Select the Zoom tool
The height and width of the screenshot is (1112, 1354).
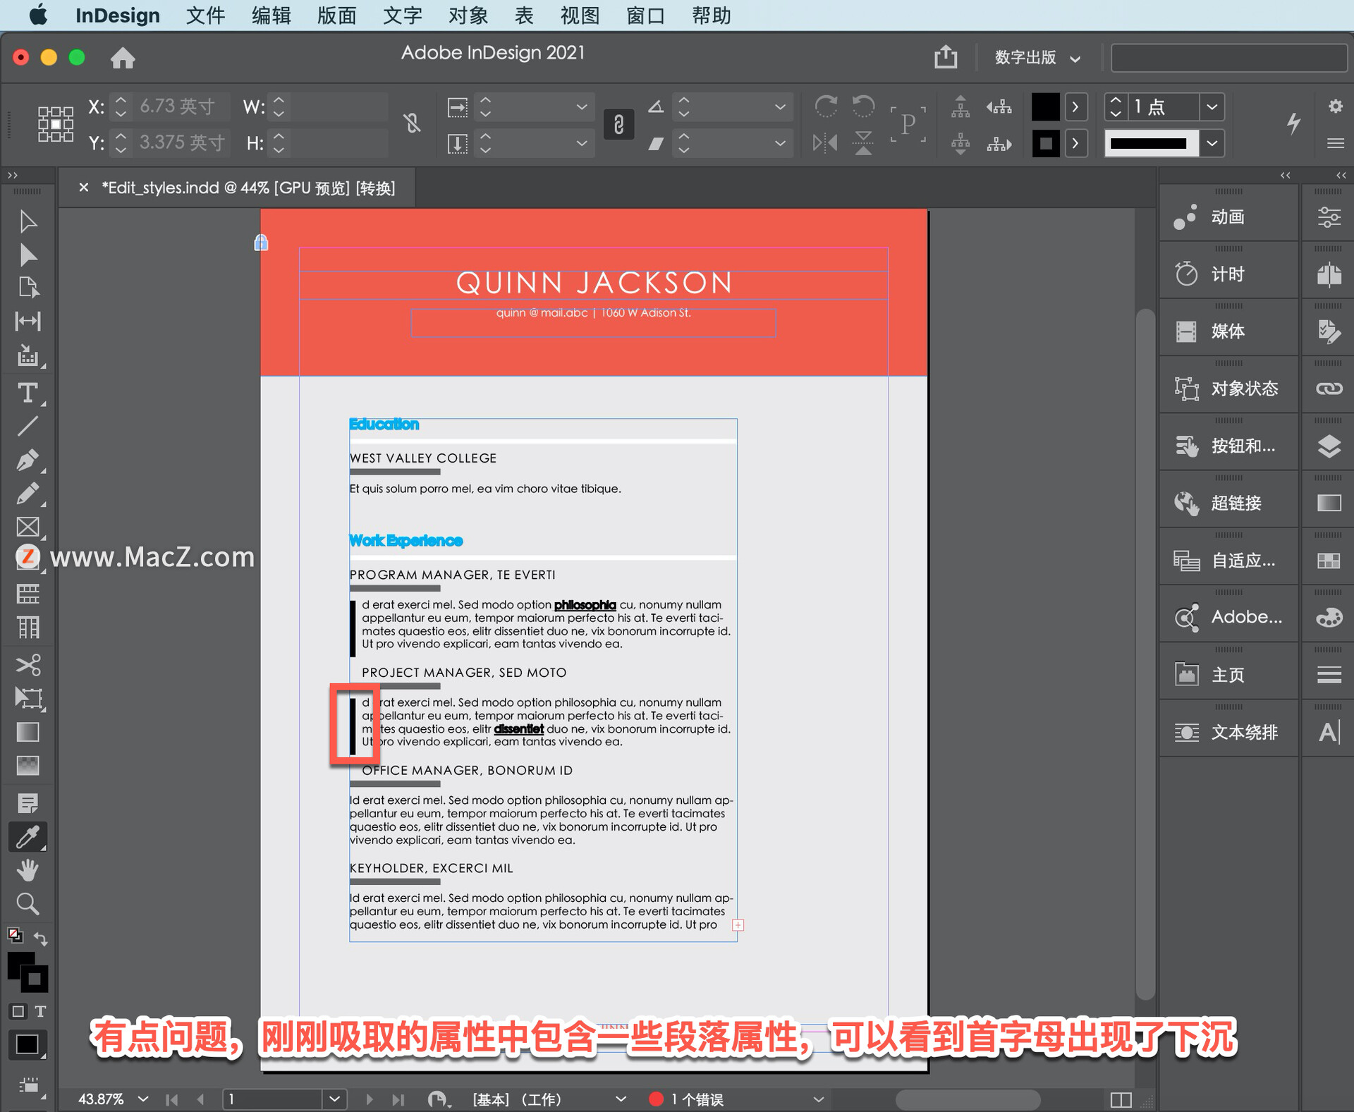tap(28, 903)
